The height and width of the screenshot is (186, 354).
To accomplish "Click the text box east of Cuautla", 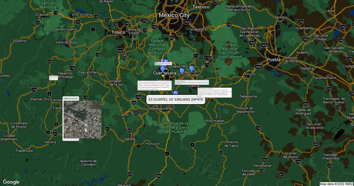I will pyautogui.click(x=214, y=92).
